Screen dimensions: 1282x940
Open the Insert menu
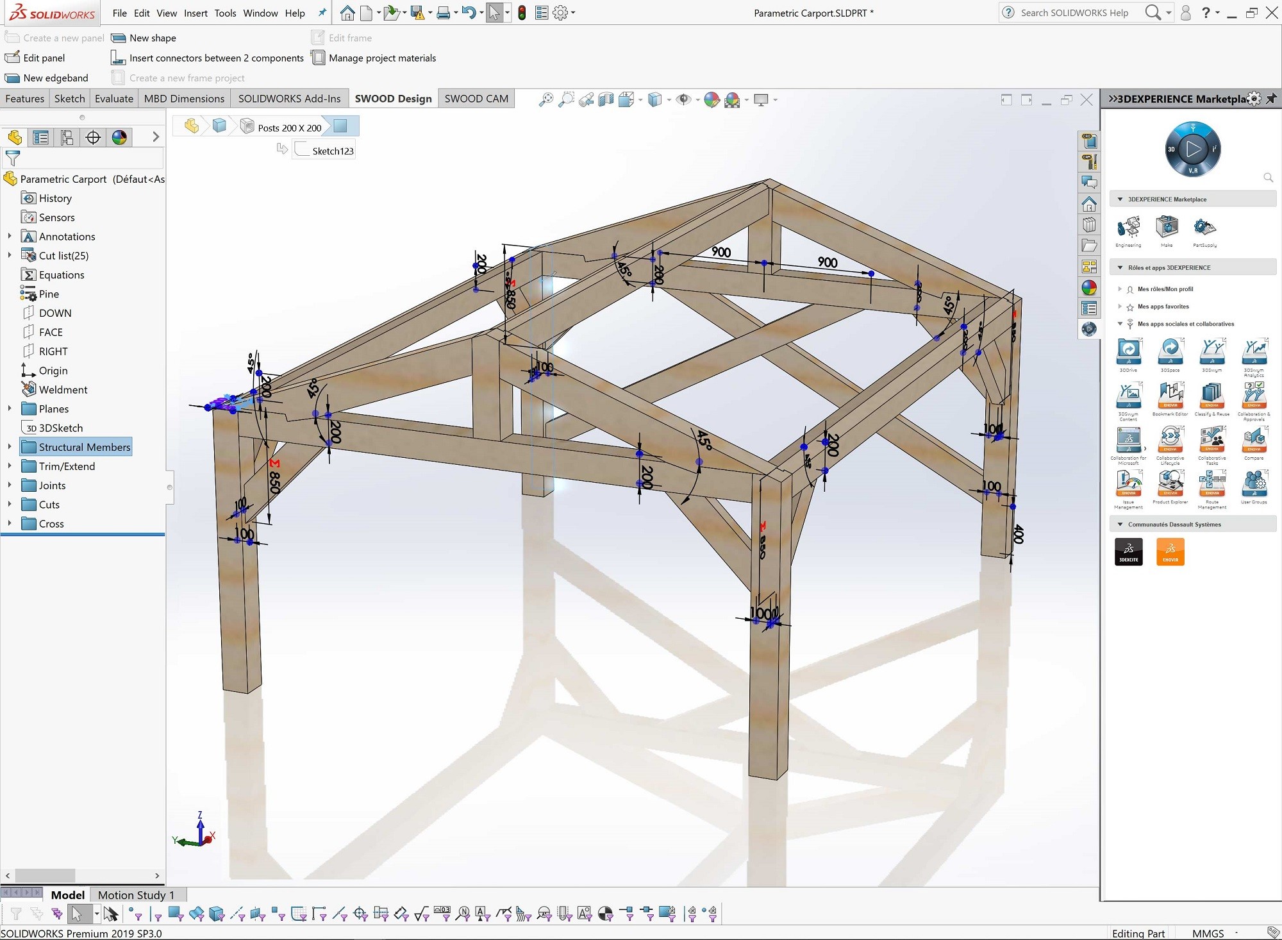tap(196, 13)
